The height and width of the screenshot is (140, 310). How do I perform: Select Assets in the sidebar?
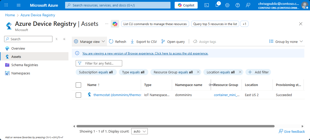34,57
